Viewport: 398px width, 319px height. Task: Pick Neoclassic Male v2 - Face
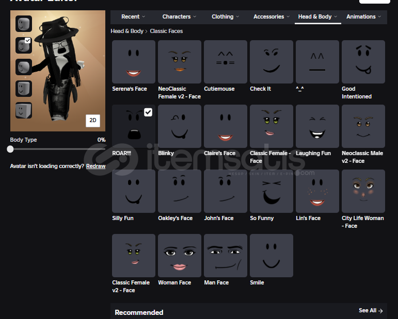(x=363, y=126)
